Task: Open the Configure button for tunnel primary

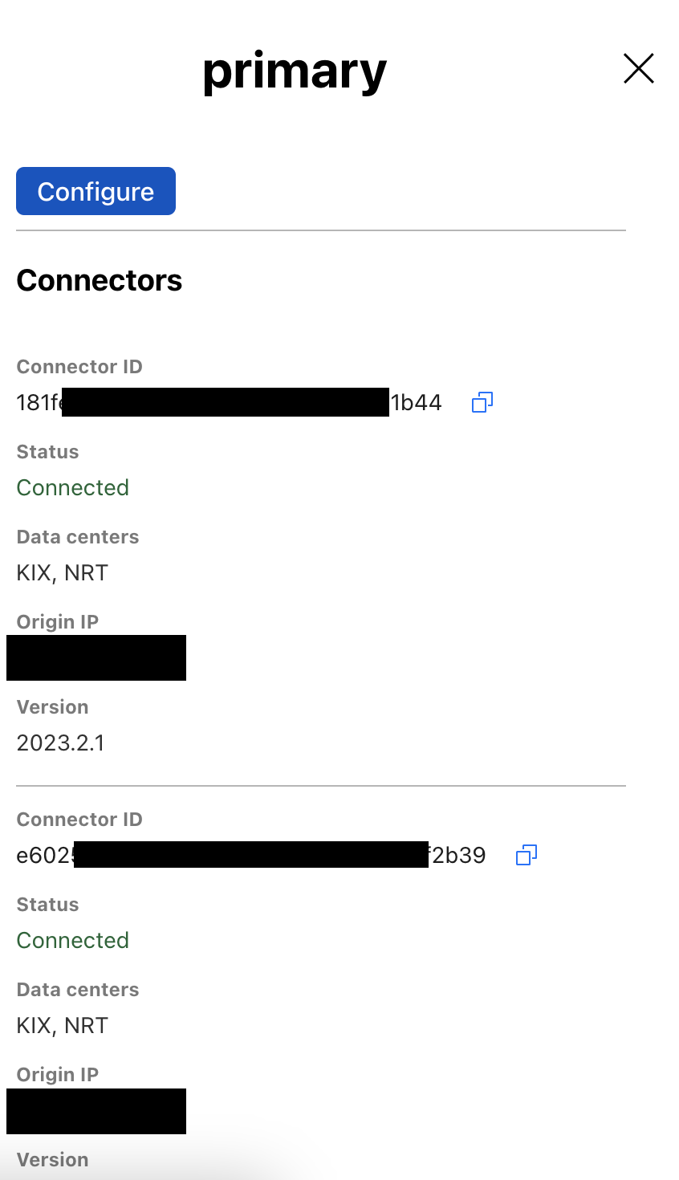Action: point(96,191)
